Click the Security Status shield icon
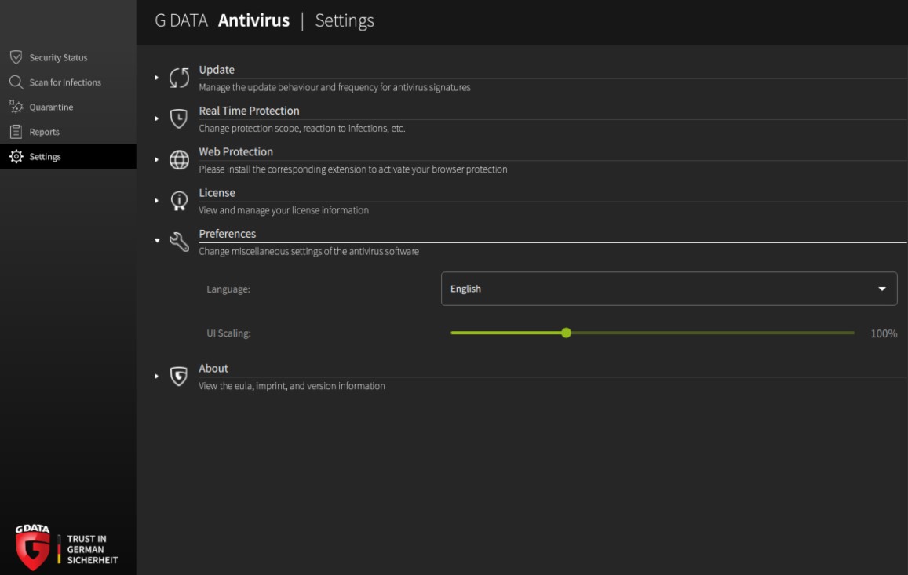This screenshot has width=908, height=575. click(16, 57)
